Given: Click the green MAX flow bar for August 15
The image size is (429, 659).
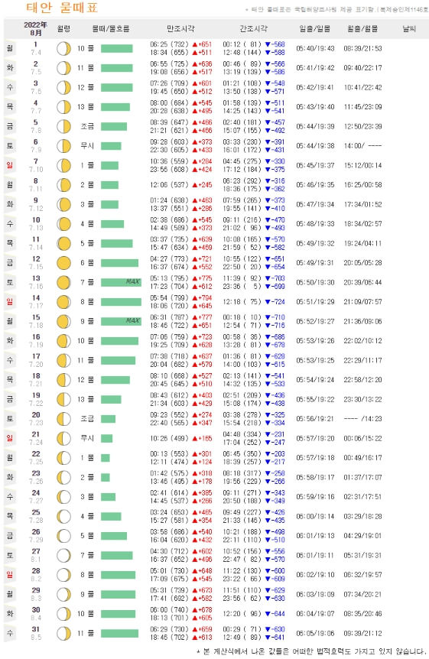Looking at the screenshot, I should coord(121,321).
